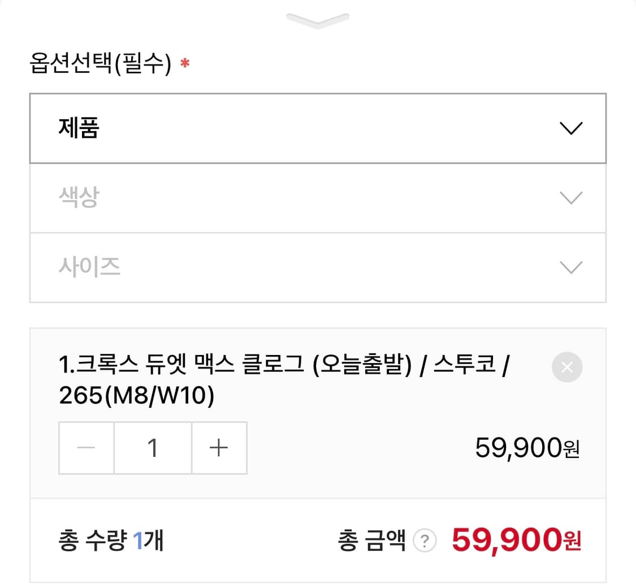The width and height of the screenshot is (636, 588).
Task: Click the quantity field showing 1
Action: coord(153,448)
